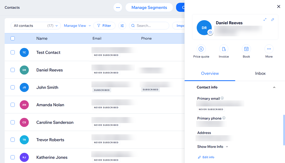This screenshot has height=163, width=285.
Task: Open the All contacts segment dropdown
Action: click(x=36, y=26)
